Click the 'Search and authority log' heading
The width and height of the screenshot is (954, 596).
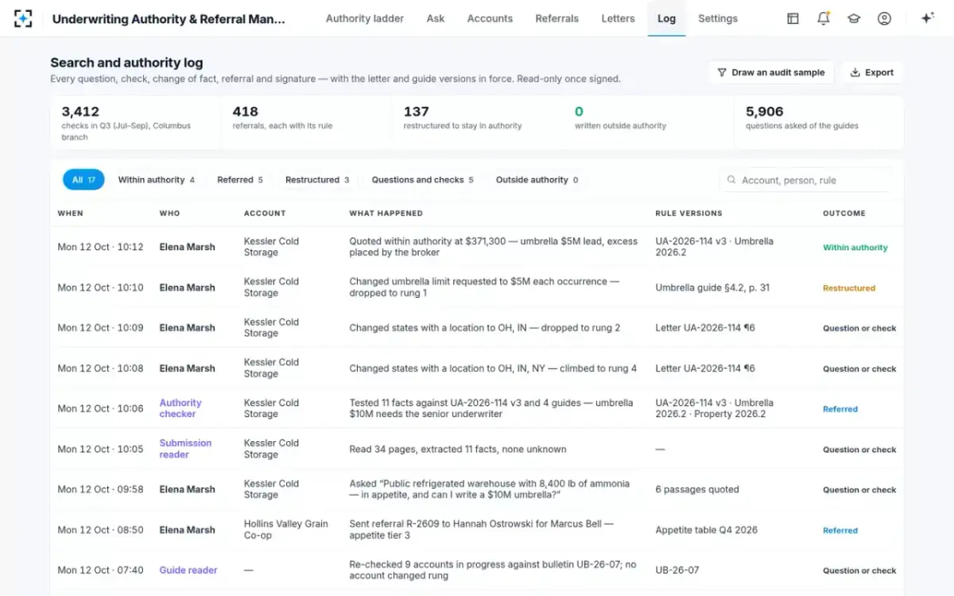(x=126, y=63)
